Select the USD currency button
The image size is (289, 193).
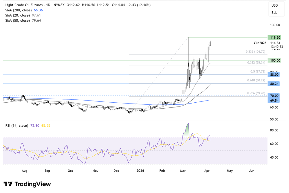pos(274,5)
